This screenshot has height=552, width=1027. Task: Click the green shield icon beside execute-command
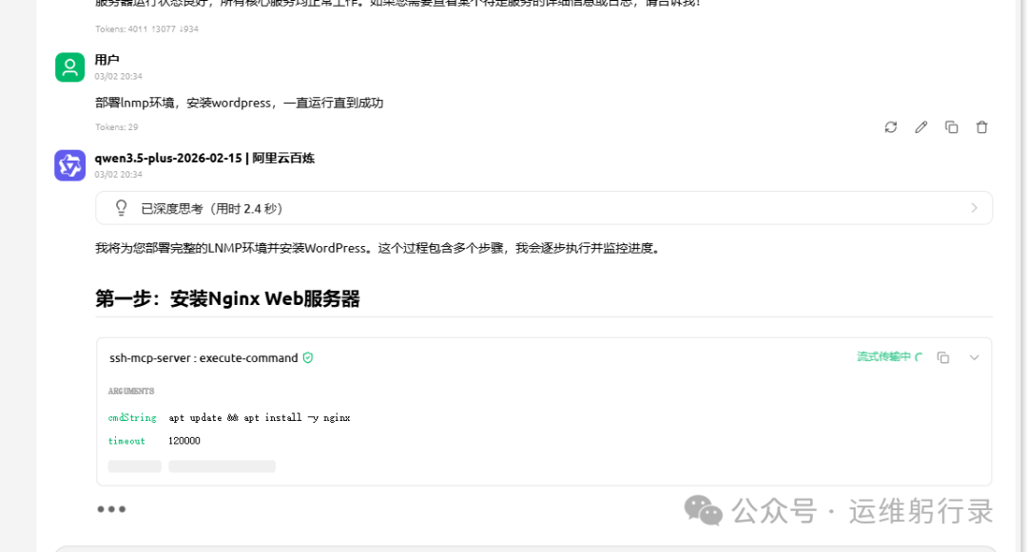[308, 358]
